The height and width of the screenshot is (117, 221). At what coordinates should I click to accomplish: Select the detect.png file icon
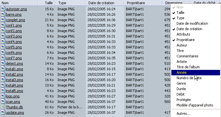(3, 63)
